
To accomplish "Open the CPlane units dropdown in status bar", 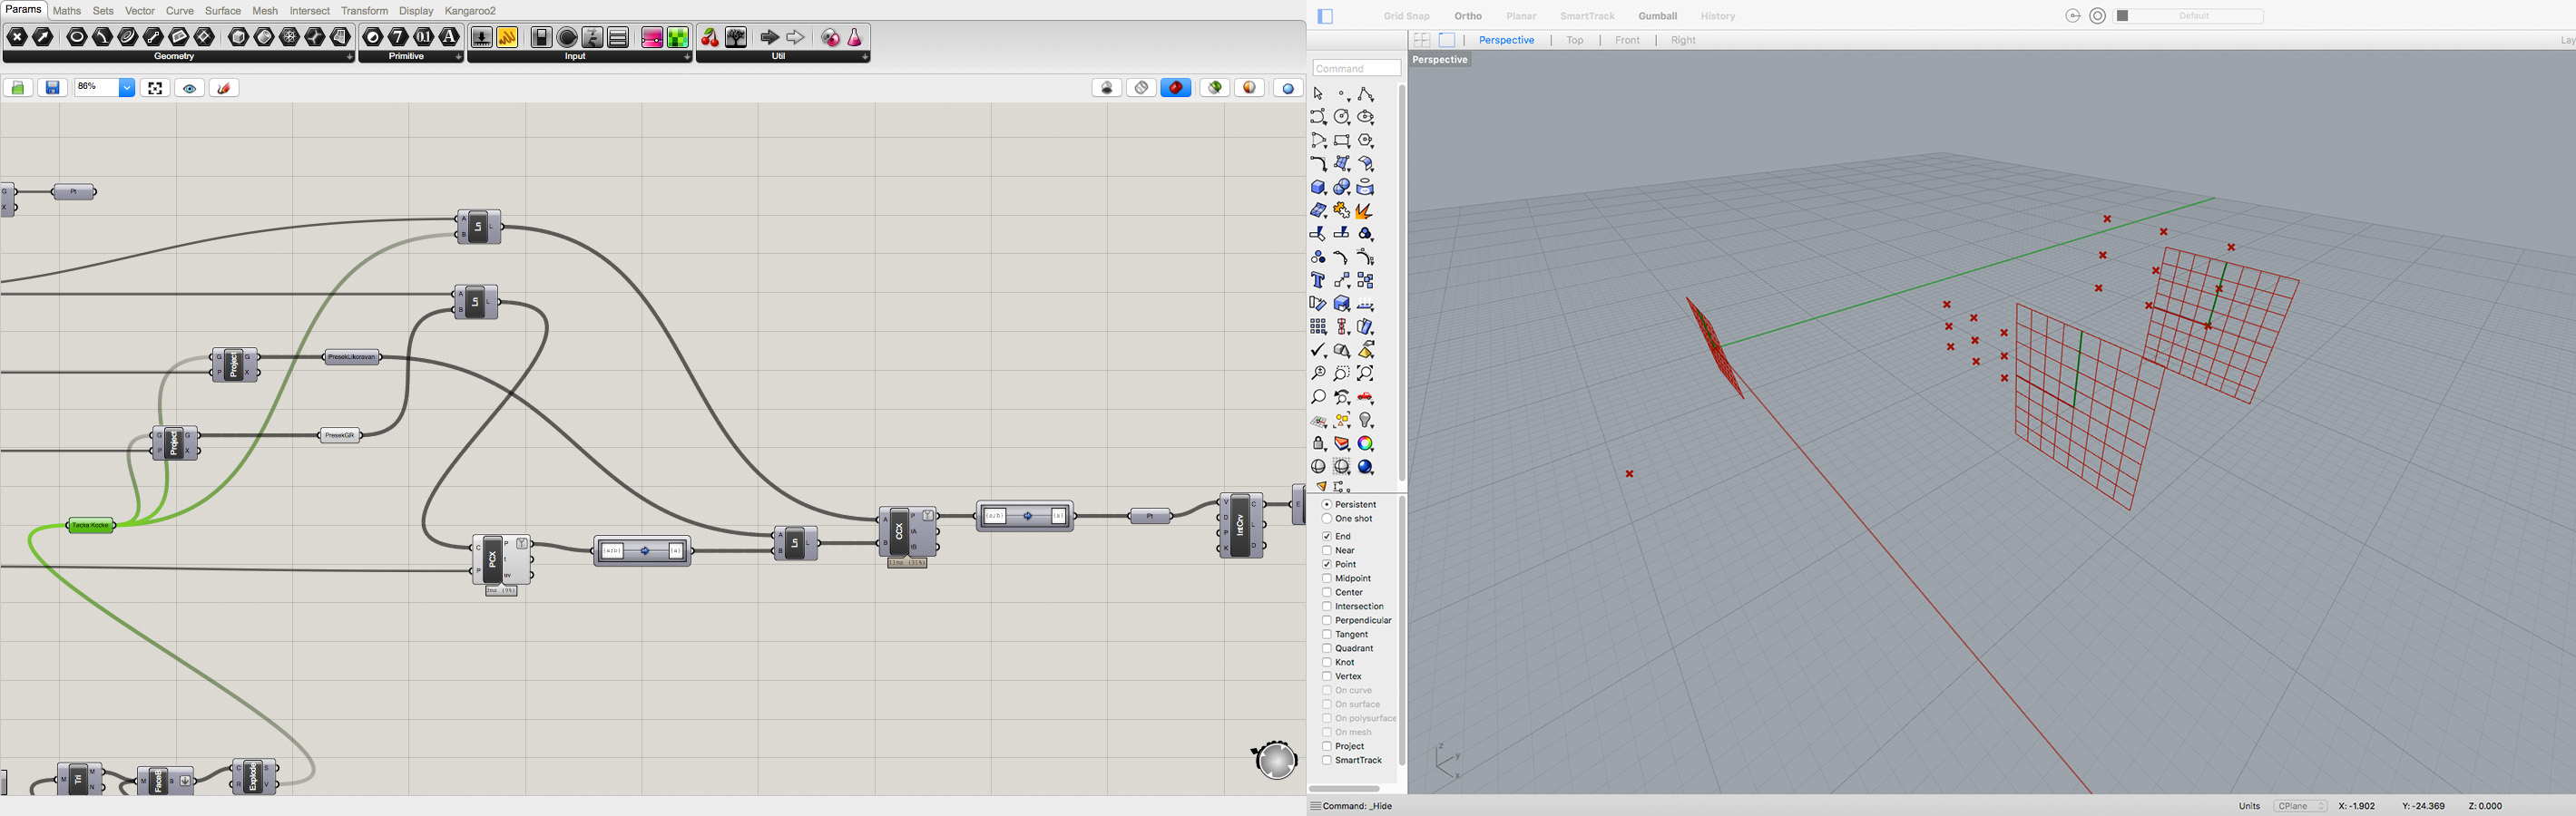I will coord(2301,806).
